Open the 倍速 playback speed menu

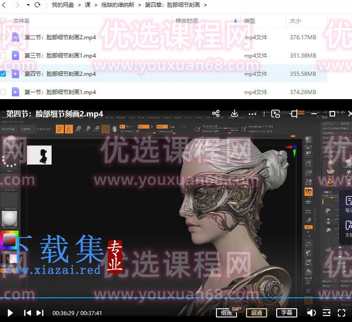(x=226, y=312)
